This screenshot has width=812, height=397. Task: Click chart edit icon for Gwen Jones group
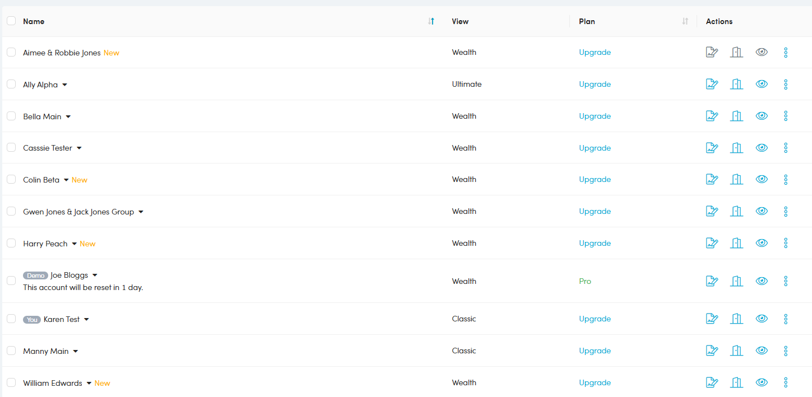click(712, 211)
